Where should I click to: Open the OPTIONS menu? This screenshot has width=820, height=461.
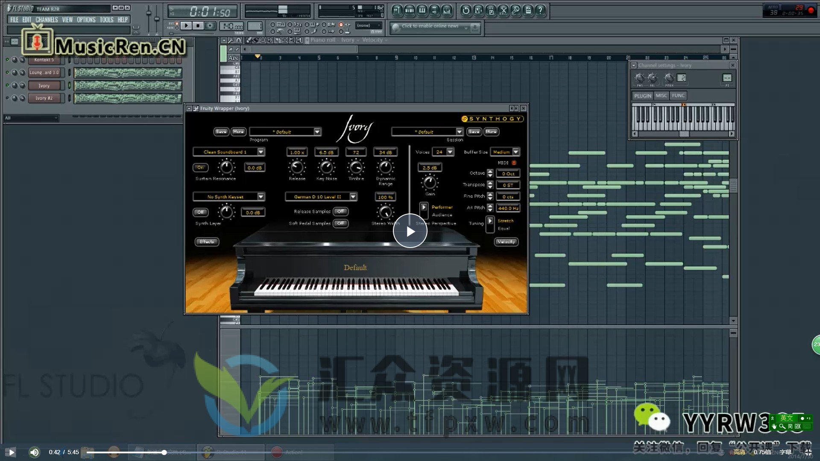[x=86, y=20]
